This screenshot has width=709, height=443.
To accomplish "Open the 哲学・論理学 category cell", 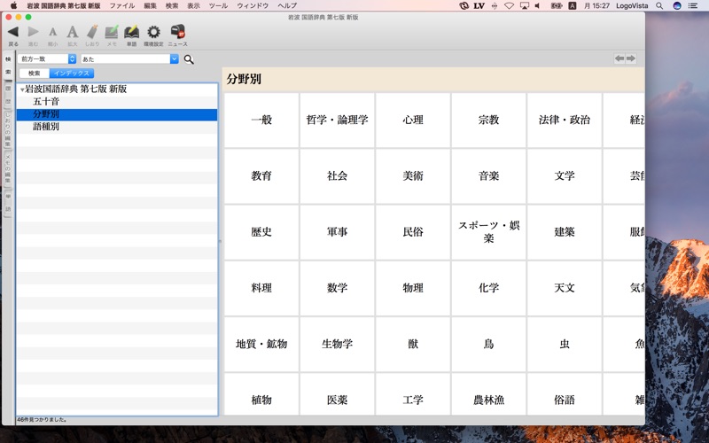I will point(338,120).
